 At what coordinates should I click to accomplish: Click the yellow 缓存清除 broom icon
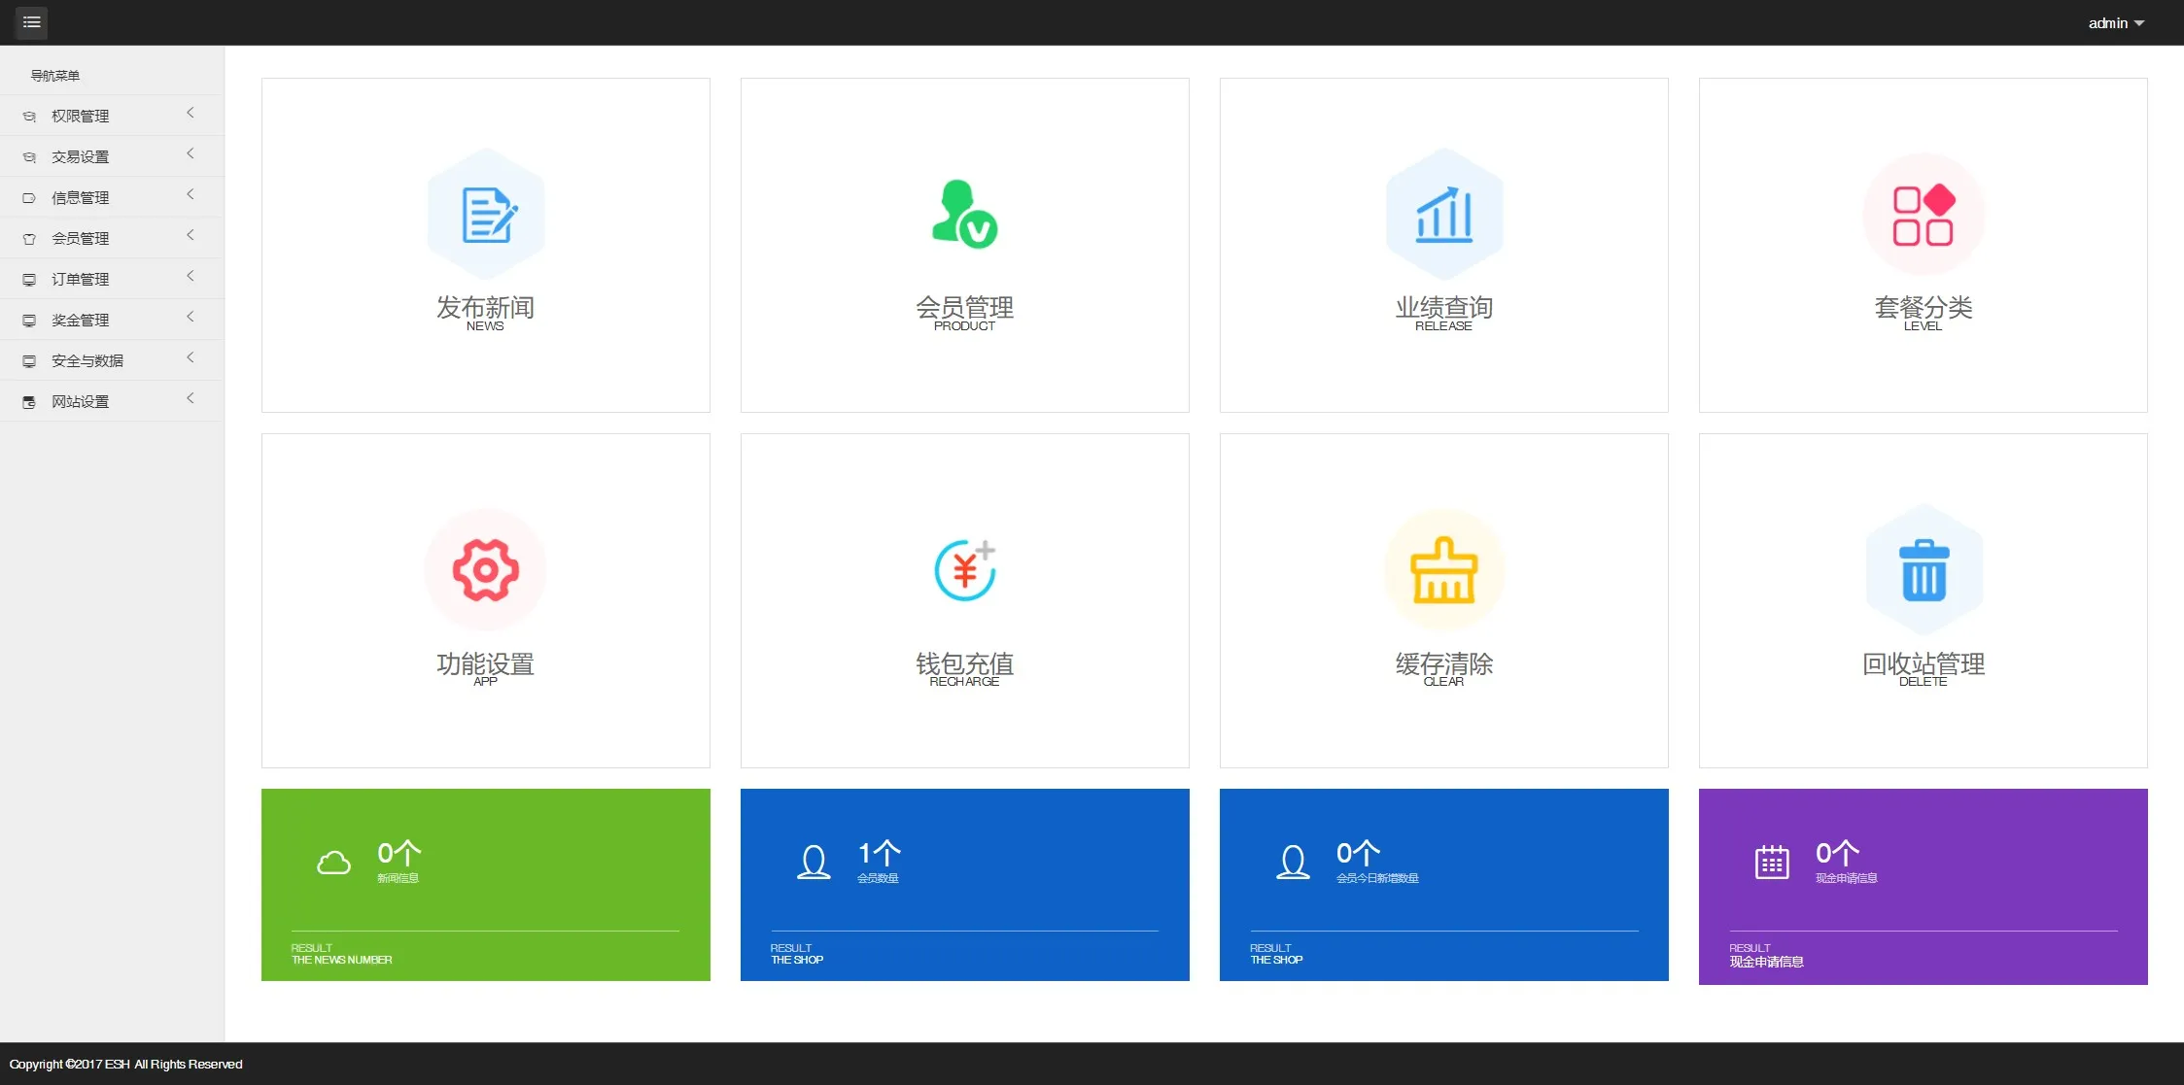pos(1443,570)
